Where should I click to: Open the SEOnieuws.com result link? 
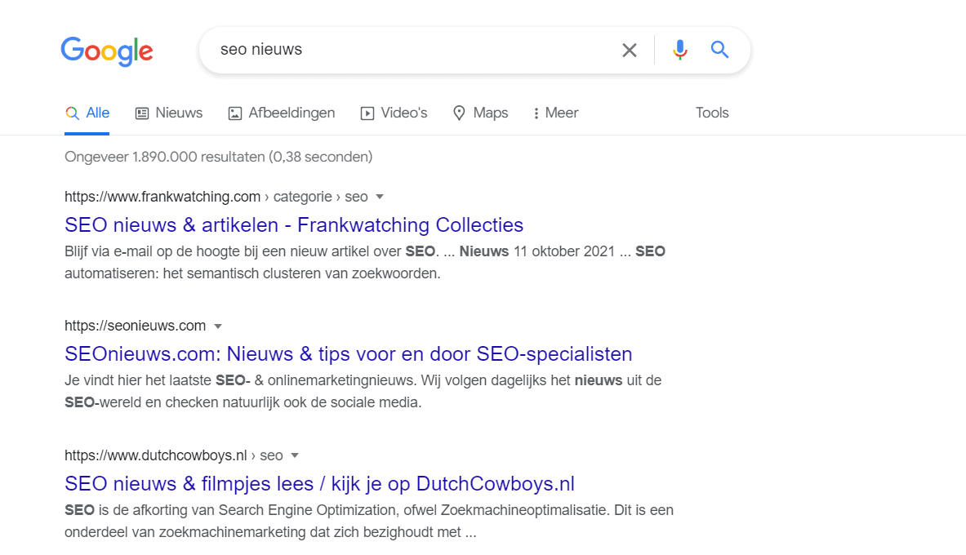click(348, 354)
